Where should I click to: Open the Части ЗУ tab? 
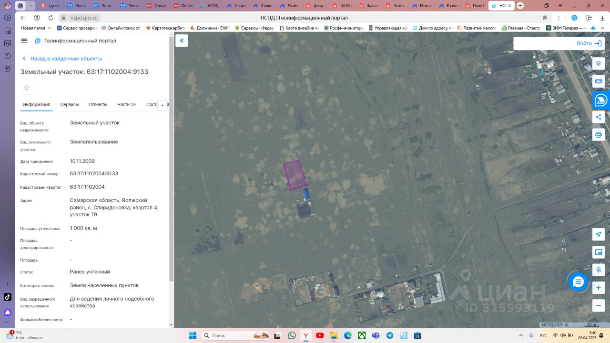127,105
